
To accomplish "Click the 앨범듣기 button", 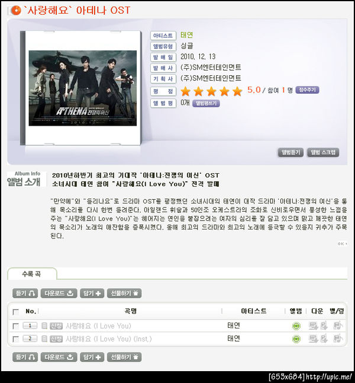I will [291, 152].
